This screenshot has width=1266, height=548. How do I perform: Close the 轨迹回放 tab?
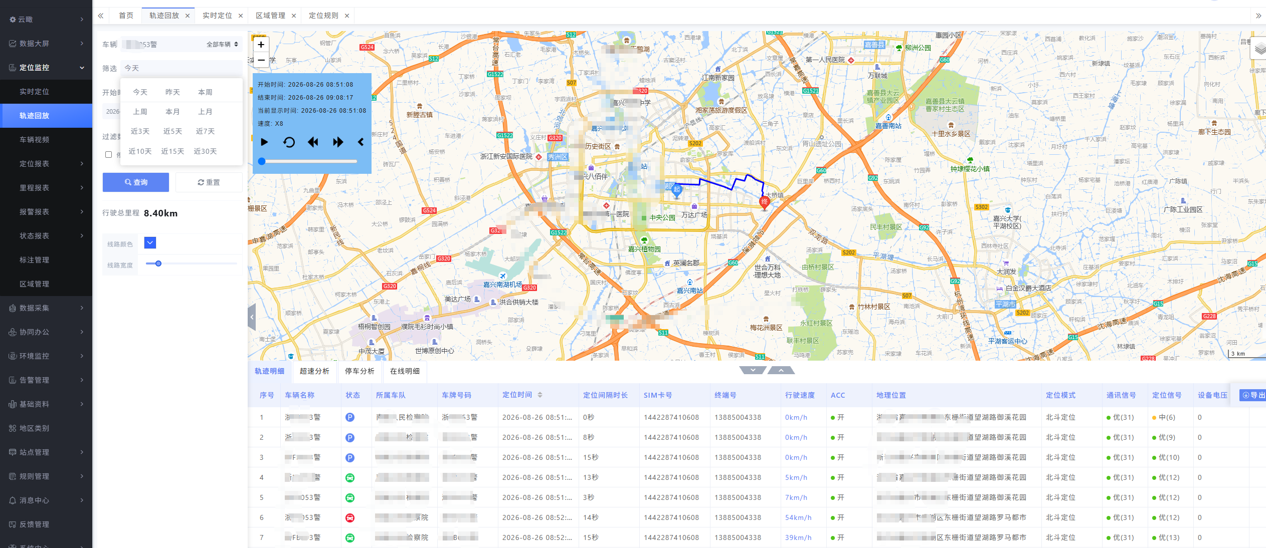(x=188, y=16)
